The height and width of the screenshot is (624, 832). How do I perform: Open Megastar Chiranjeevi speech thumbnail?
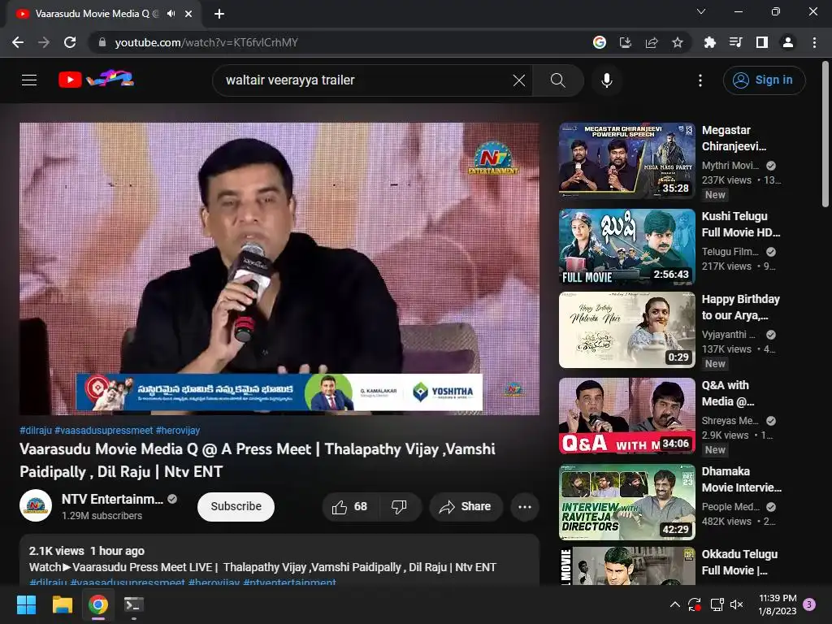click(x=626, y=160)
